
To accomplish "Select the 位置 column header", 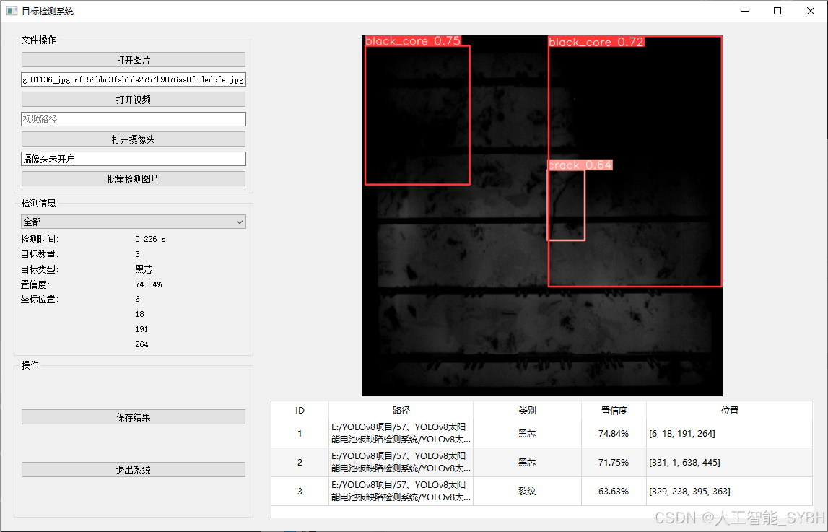I will point(730,411).
